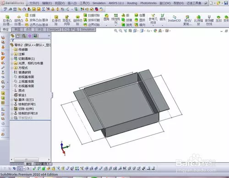Open the 异型孔向导 hole wizard
Screen dimensions: 229x178
tap(67, 20)
